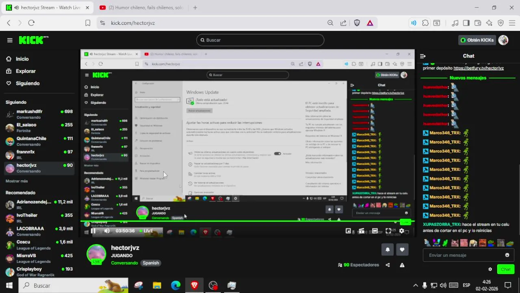The image size is (520, 293).
Task: Open browser extensions puzzle icon
Action: (425, 23)
